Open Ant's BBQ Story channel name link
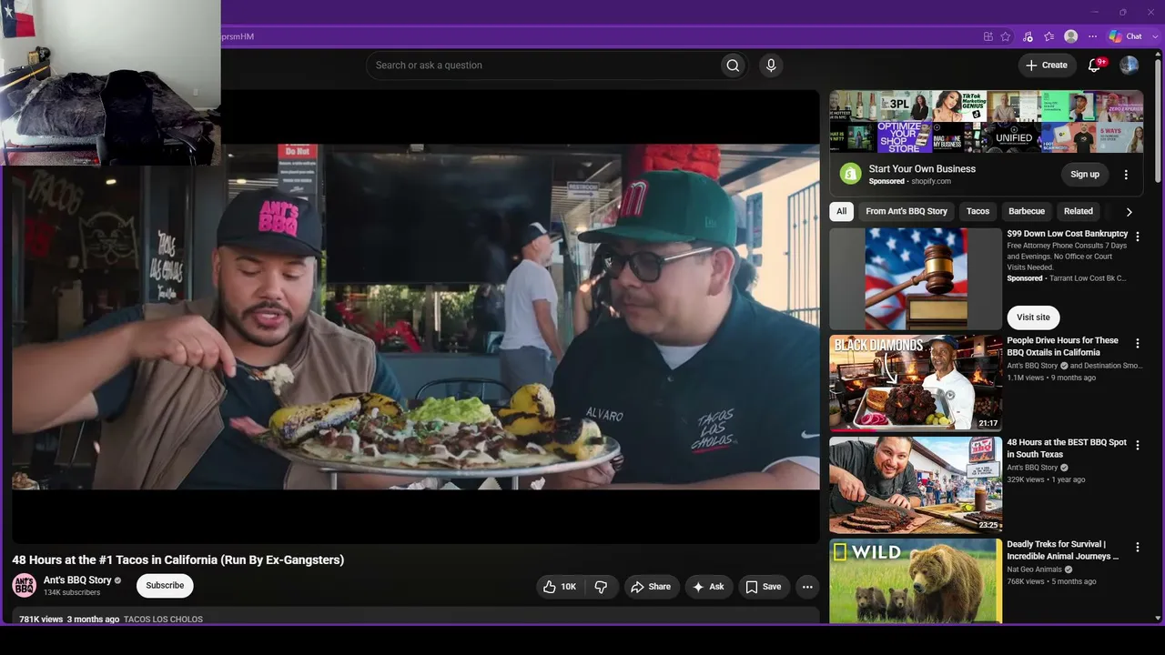 77,580
